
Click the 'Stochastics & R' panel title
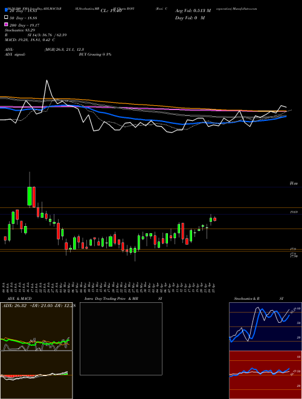pyautogui.click(x=246, y=299)
